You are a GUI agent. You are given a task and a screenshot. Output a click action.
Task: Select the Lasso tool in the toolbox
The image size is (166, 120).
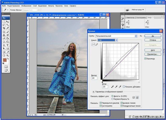pyautogui.click(x=4, y=25)
